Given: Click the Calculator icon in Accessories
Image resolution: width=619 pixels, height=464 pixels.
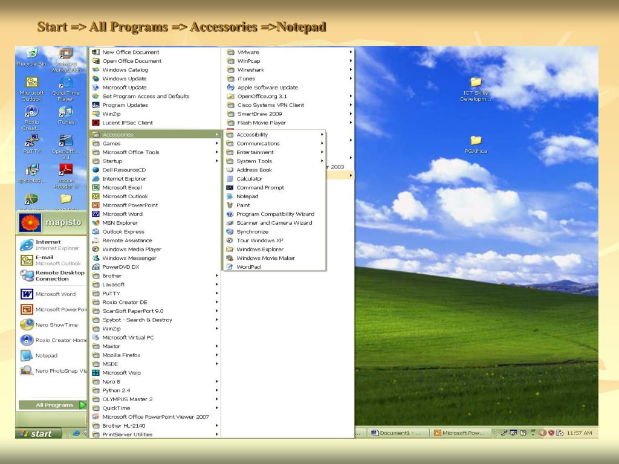Looking at the screenshot, I should (230, 179).
